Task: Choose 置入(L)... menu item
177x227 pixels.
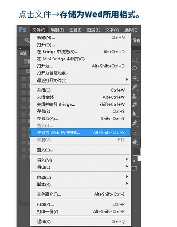Action: (x=80, y=150)
